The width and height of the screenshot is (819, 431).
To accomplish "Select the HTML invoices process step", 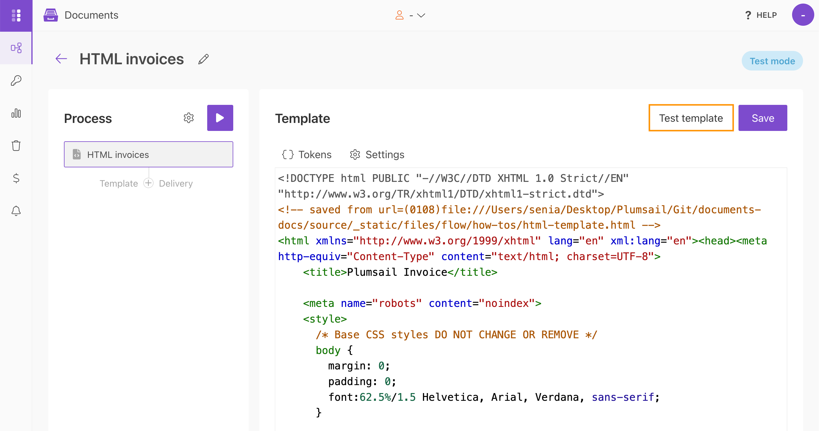I will click(149, 155).
